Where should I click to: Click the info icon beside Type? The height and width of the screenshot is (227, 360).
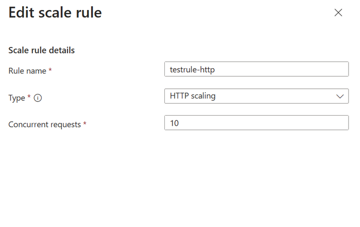click(x=38, y=98)
